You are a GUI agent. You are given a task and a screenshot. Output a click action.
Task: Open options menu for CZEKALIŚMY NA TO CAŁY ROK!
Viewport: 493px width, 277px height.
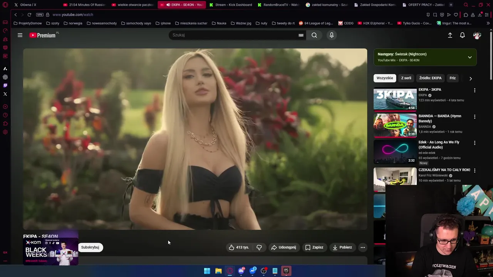[475, 170]
